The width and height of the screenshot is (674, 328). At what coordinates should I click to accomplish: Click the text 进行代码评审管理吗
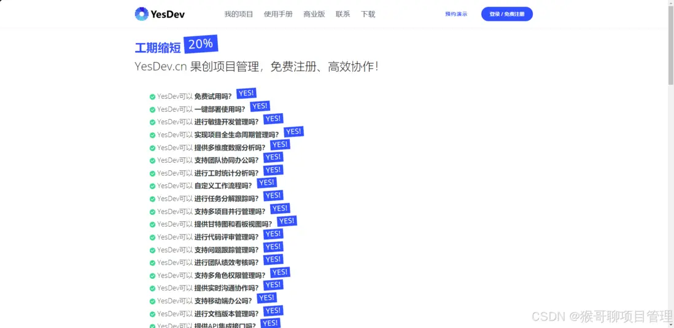[x=227, y=237]
